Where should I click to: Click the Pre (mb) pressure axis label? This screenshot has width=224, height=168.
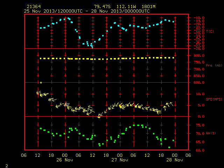[x=214, y=65]
